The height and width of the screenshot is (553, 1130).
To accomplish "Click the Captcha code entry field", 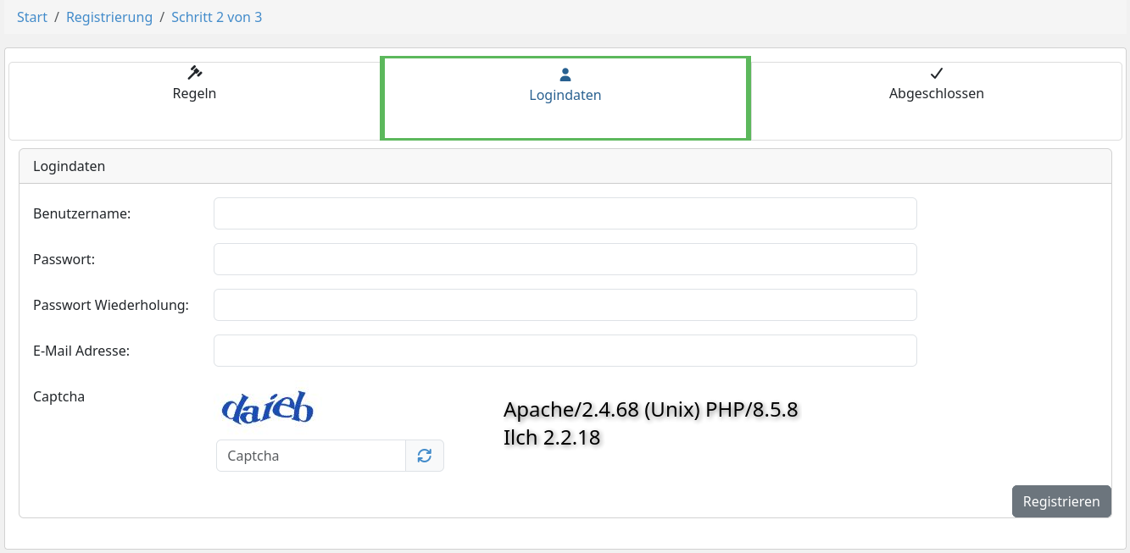I will tap(311, 456).
